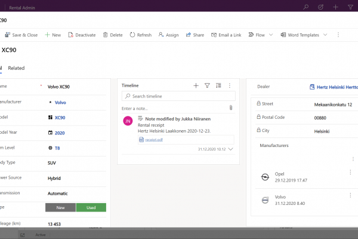This screenshot has height=239, width=358.
Task: Click the lock icon beside City
Action: pos(258,130)
